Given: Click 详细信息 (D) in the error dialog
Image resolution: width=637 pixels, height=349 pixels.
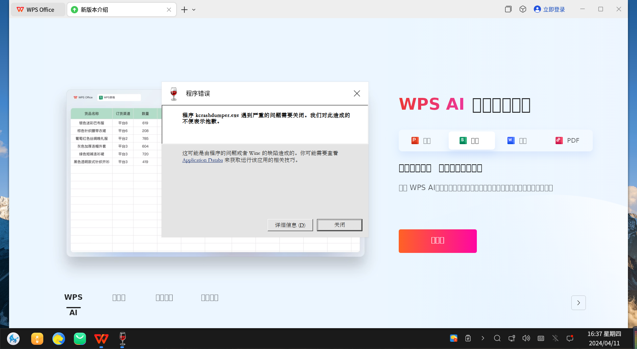Looking at the screenshot, I should click(290, 225).
